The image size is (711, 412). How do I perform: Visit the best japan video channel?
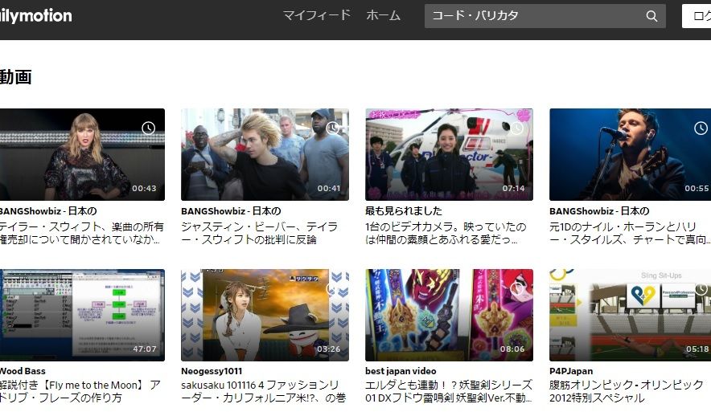click(401, 371)
